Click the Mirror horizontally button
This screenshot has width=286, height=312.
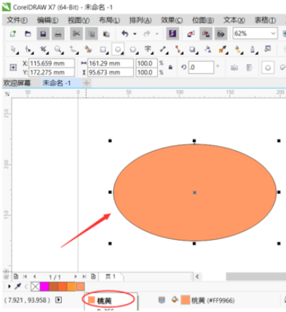(234, 68)
